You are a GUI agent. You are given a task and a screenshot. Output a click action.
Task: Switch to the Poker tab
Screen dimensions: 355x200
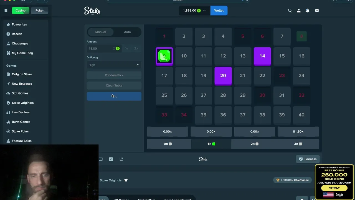[39, 11]
